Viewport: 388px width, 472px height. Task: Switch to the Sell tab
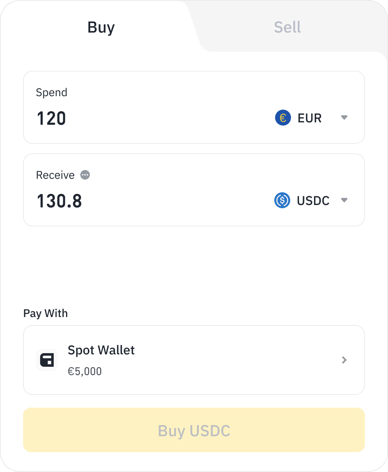point(287,27)
